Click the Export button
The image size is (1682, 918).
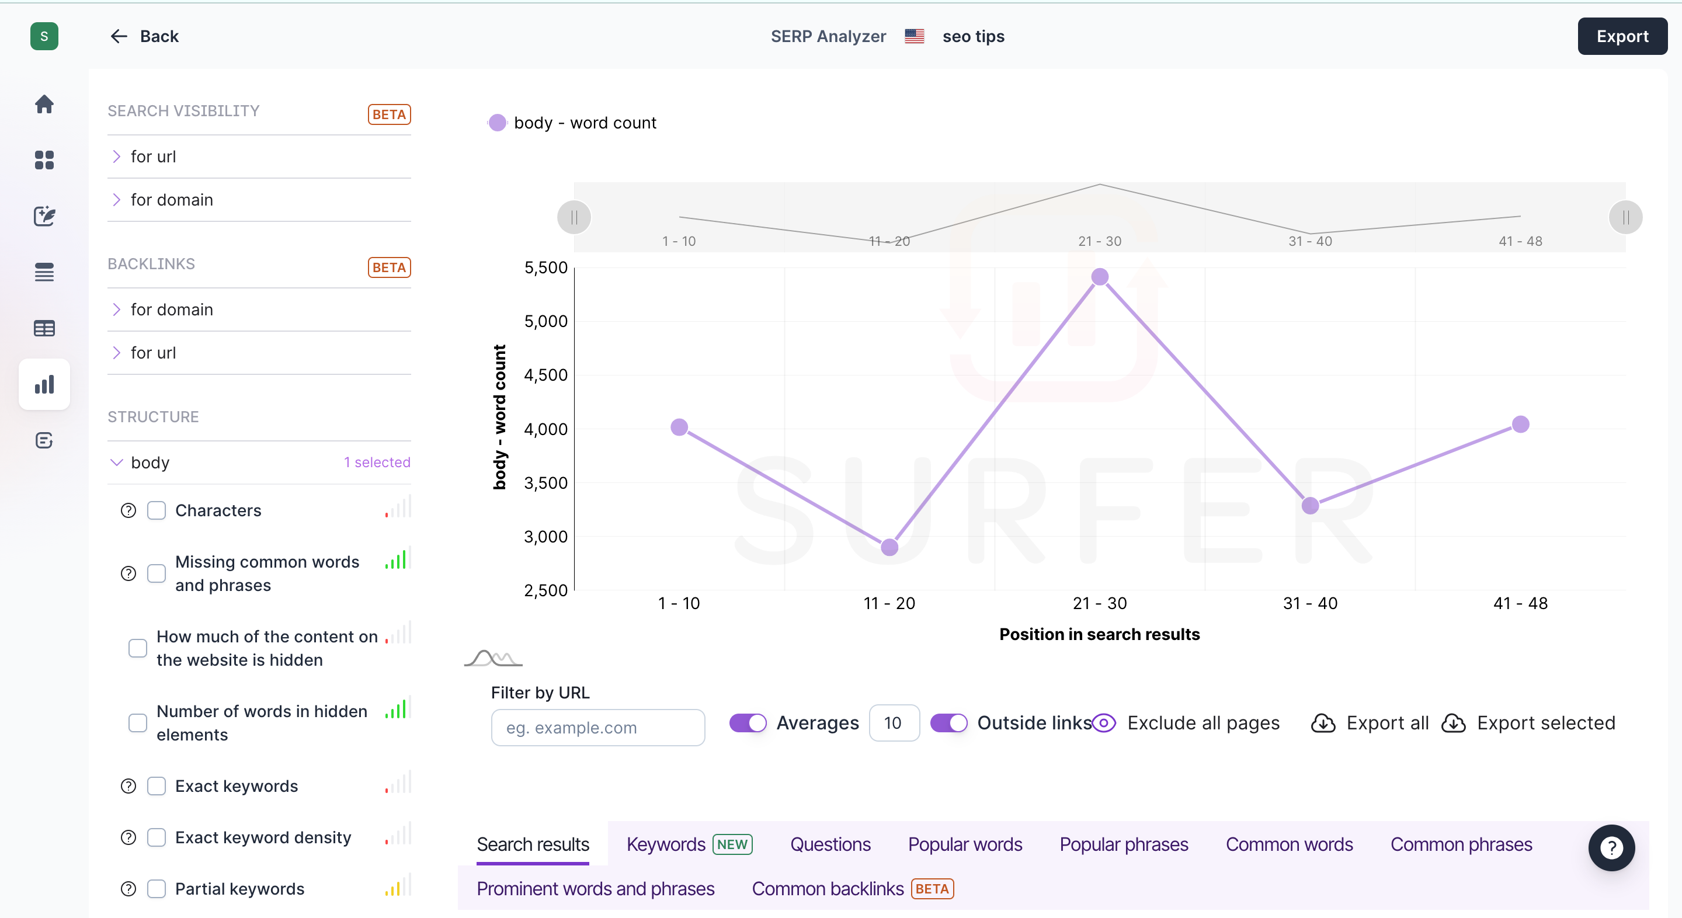(1622, 36)
